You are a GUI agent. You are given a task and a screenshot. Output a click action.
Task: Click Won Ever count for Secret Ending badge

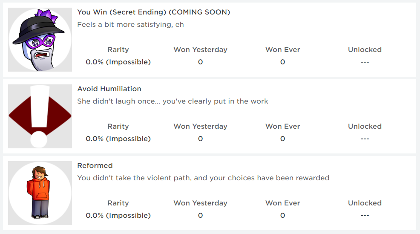click(x=282, y=62)
